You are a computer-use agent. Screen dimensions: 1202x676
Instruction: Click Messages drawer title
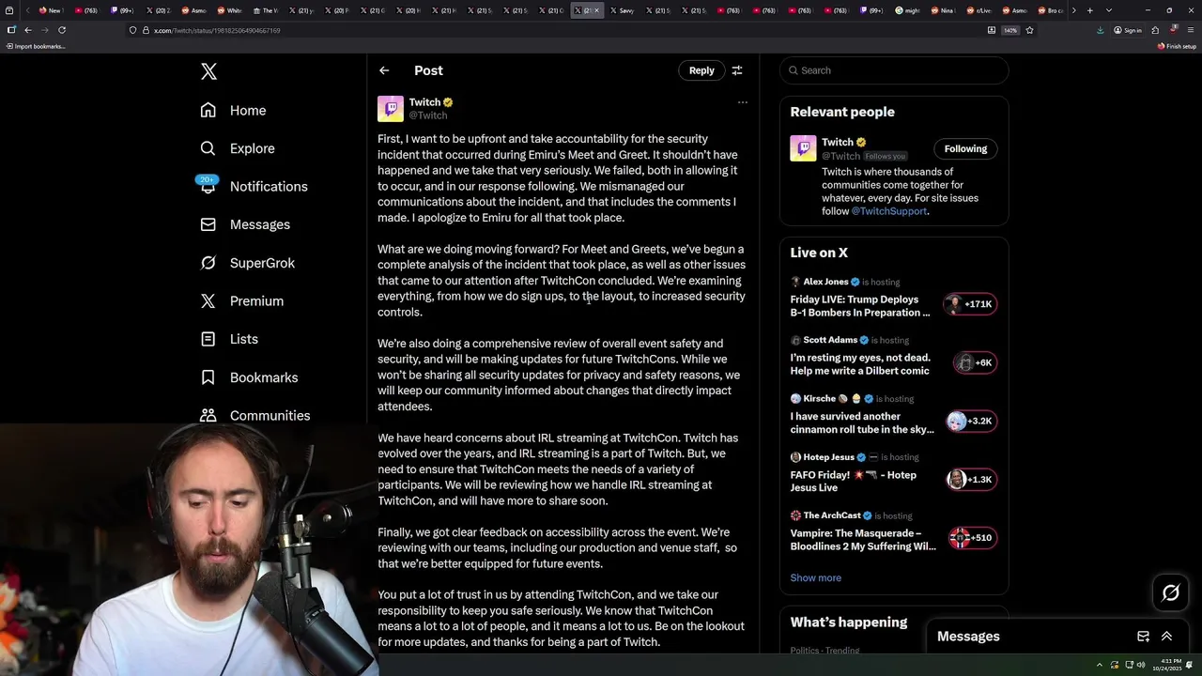(x=968, y=637)
